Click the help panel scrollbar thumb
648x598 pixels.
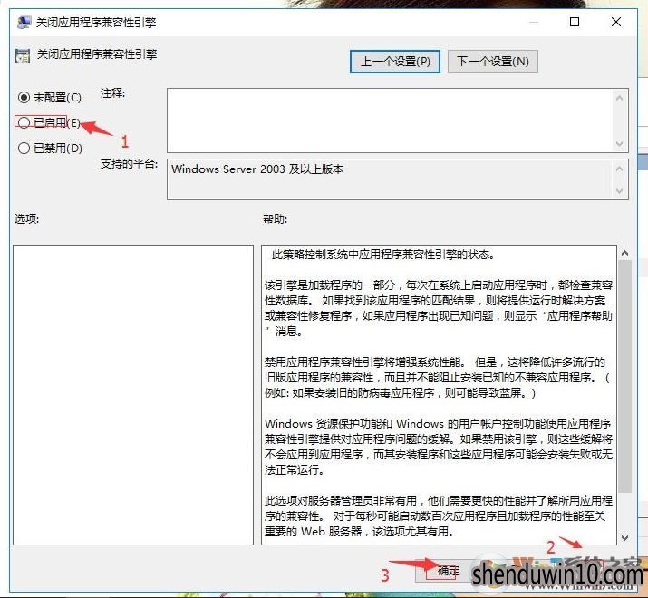pyautogui.click(x=624, y=376)
